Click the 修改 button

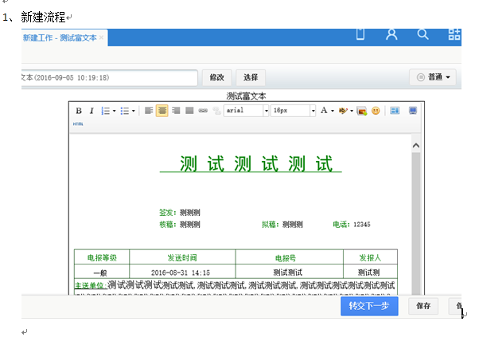pyautogui.click(x=217, y=77)
